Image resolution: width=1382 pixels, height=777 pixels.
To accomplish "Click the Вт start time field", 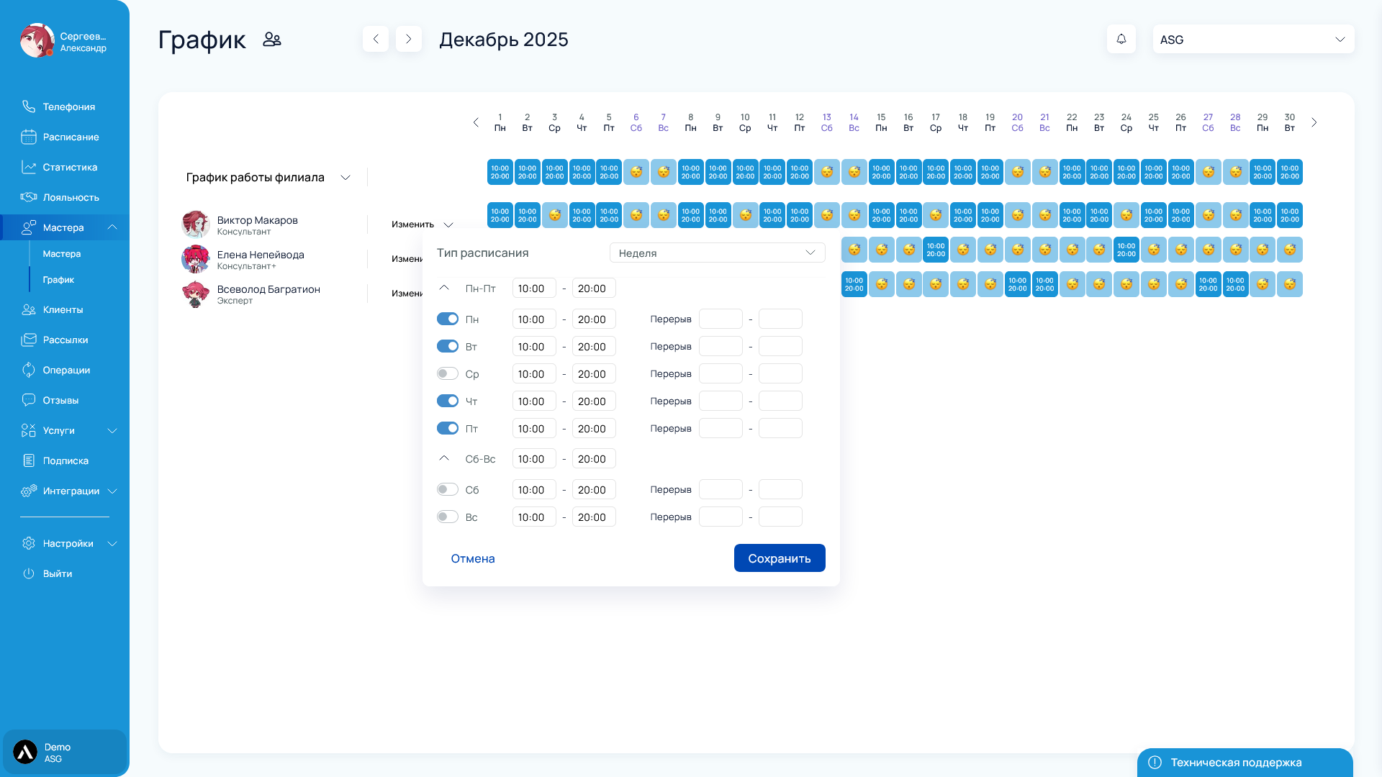I will coord(533,347).
